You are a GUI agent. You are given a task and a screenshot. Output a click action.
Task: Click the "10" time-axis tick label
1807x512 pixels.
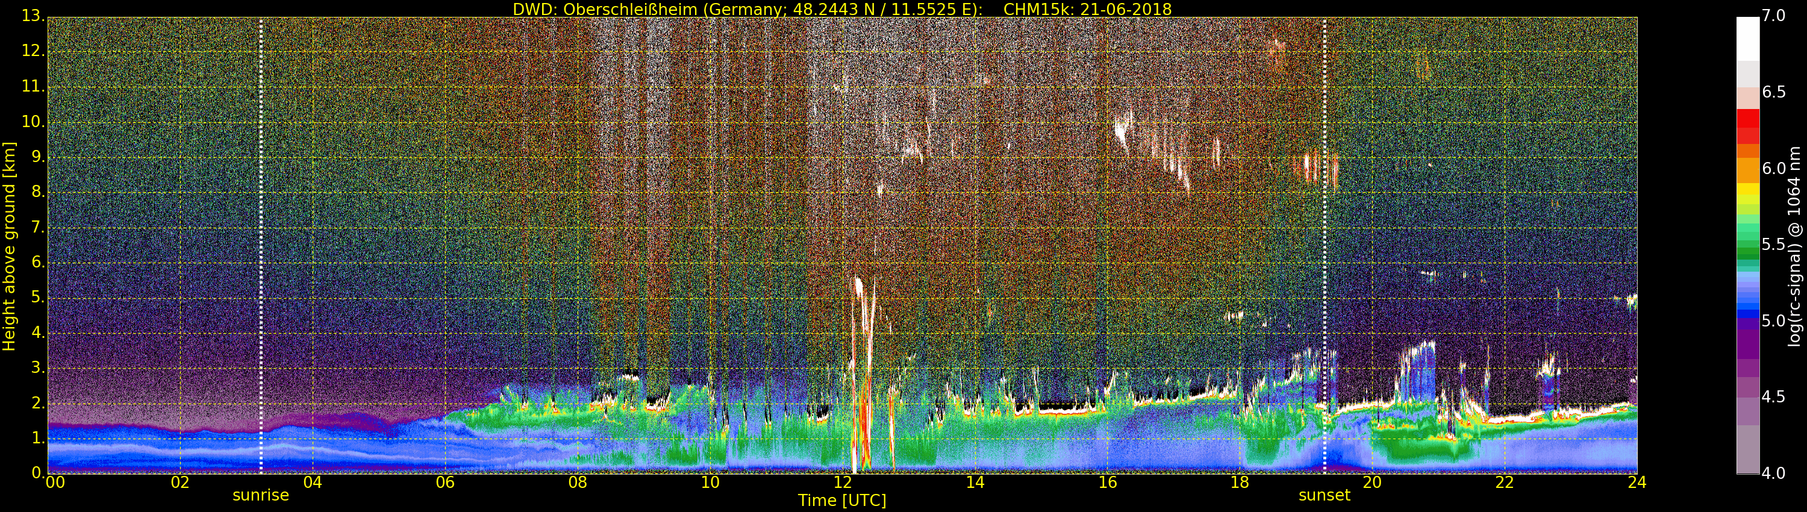710,482
